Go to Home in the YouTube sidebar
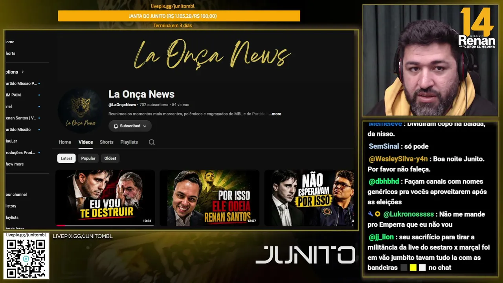Image resolution: width=503 pixels, height=283 pixels. click(10, 42)
